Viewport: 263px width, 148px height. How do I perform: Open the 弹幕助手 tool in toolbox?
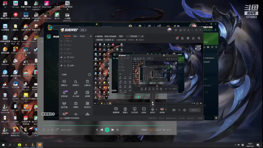coord(64,83)
